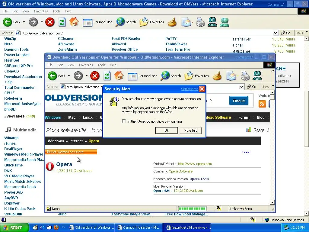The image size is (309, 232).
Task: Click the Forward arrow icon in the main window toolbar
Action: click(33, 22)
